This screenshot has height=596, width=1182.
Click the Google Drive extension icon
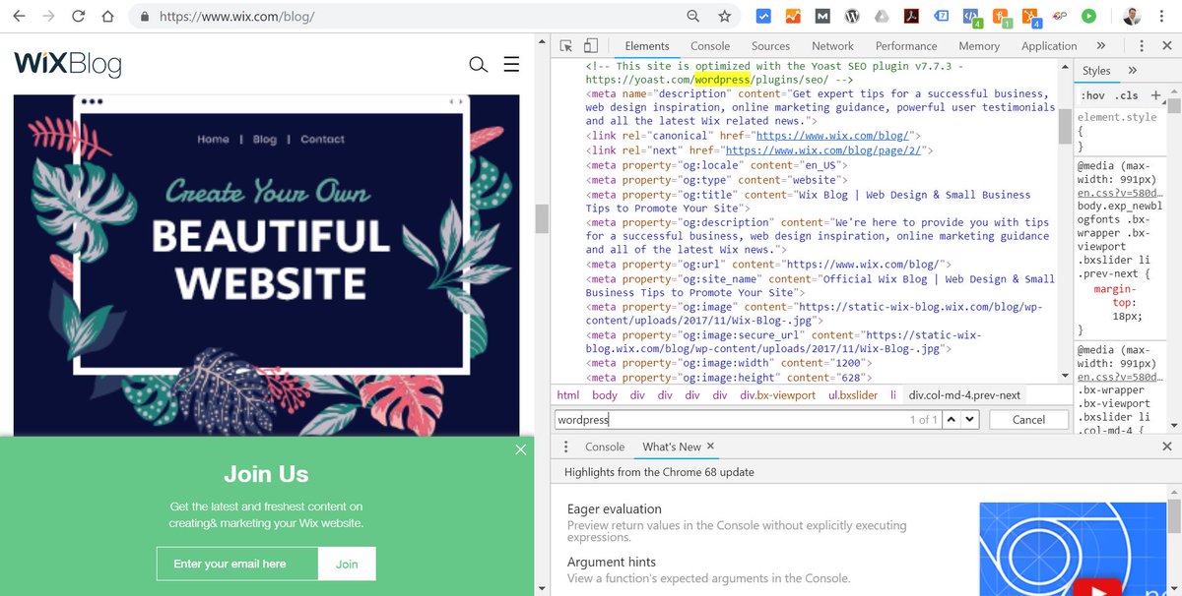click(x=882, y=15)
